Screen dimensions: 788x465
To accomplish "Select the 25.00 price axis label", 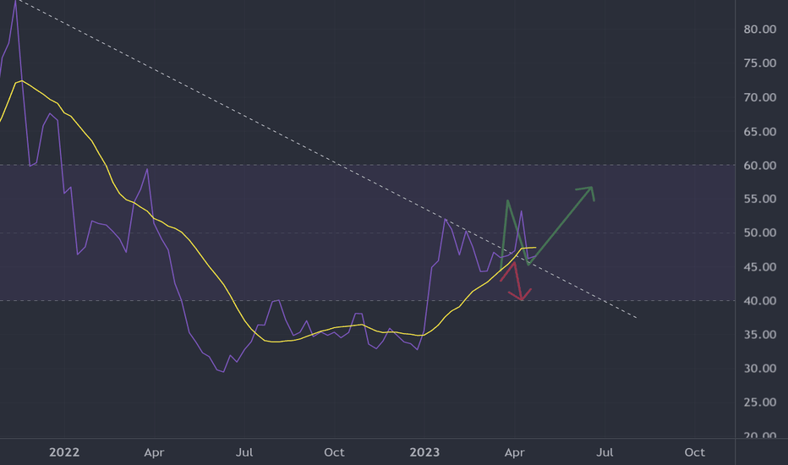I will pyautogui.click(x=760, y=402).
